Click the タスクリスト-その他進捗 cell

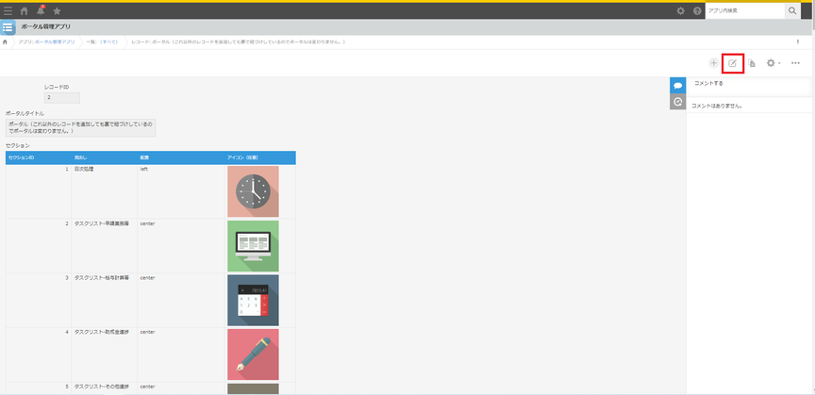[x=104, y=388]
